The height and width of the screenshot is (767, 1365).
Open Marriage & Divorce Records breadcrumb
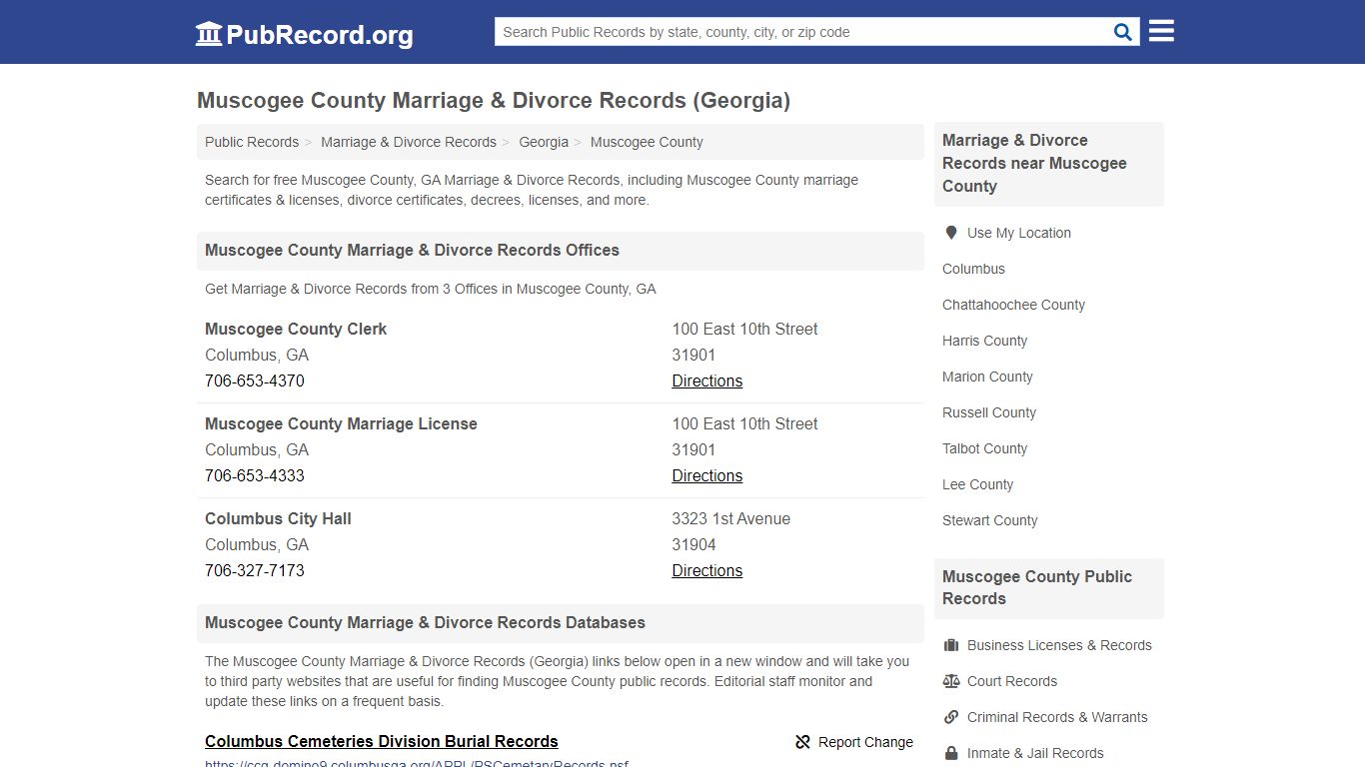tap(409, 142)
